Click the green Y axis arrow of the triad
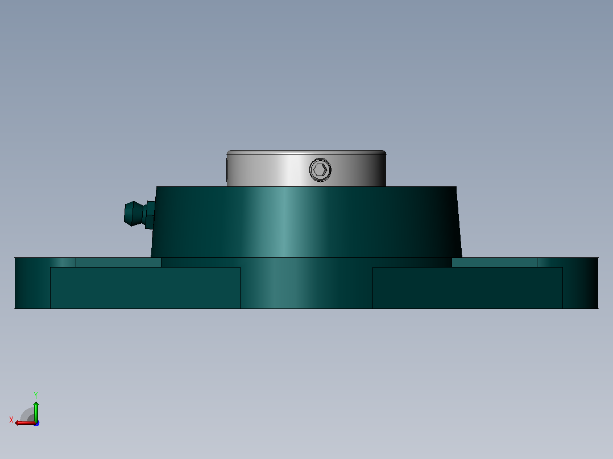 tap(36, 411)
